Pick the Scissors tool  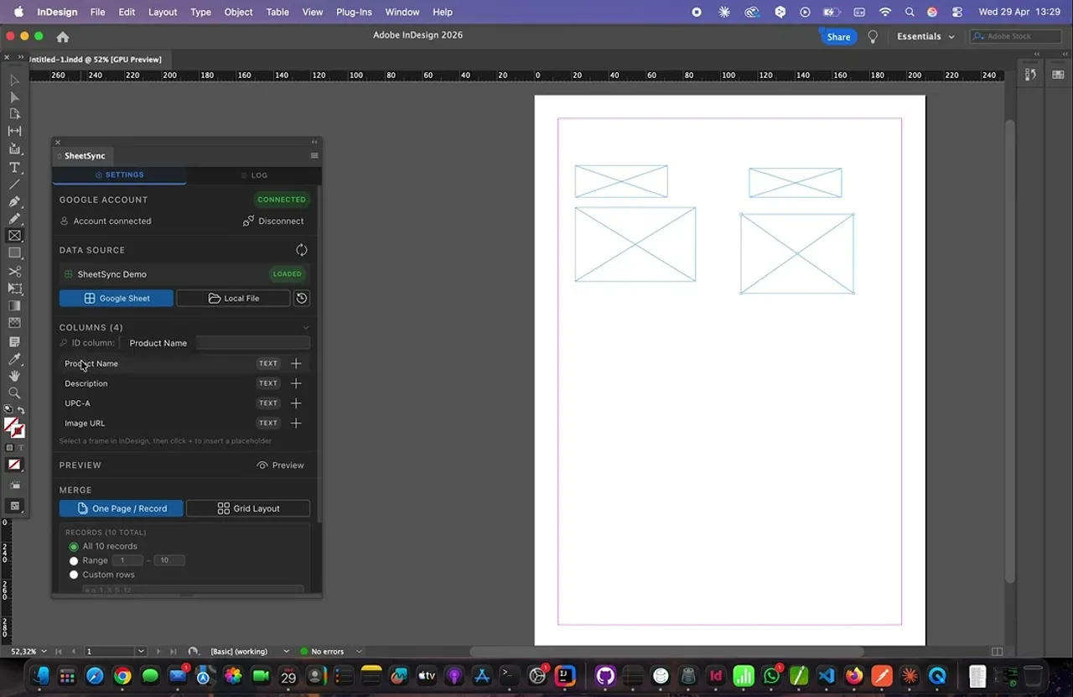coord(14,272)
